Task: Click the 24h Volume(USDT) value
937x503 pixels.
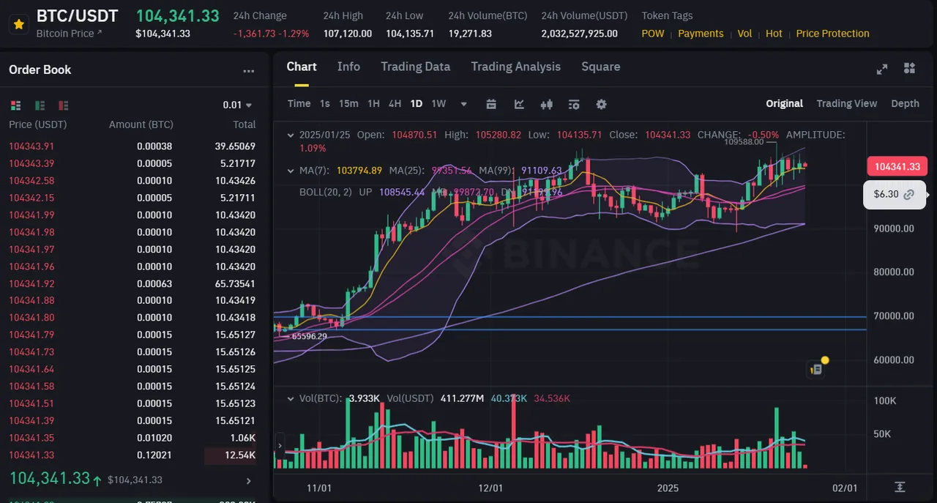Action: pyautogui.click(x=580, y=34)
